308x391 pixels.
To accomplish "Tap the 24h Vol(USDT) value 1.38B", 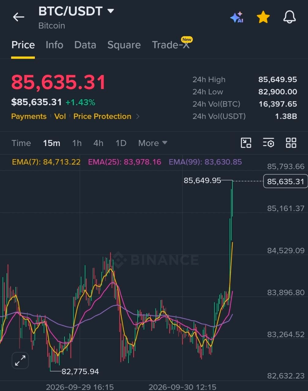I will [286, 116].
